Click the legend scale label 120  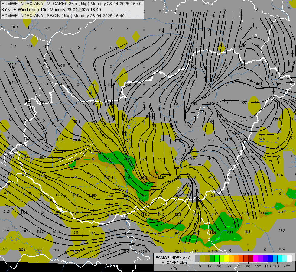[258, 266]
